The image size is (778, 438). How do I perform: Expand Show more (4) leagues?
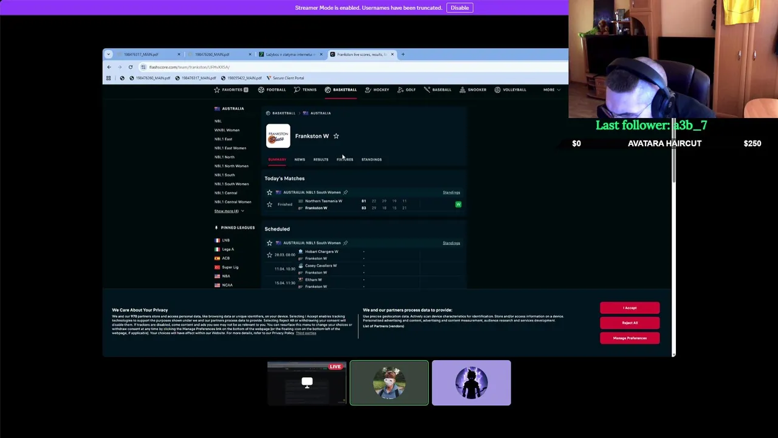pyautogui.click(x=229, y=211)
